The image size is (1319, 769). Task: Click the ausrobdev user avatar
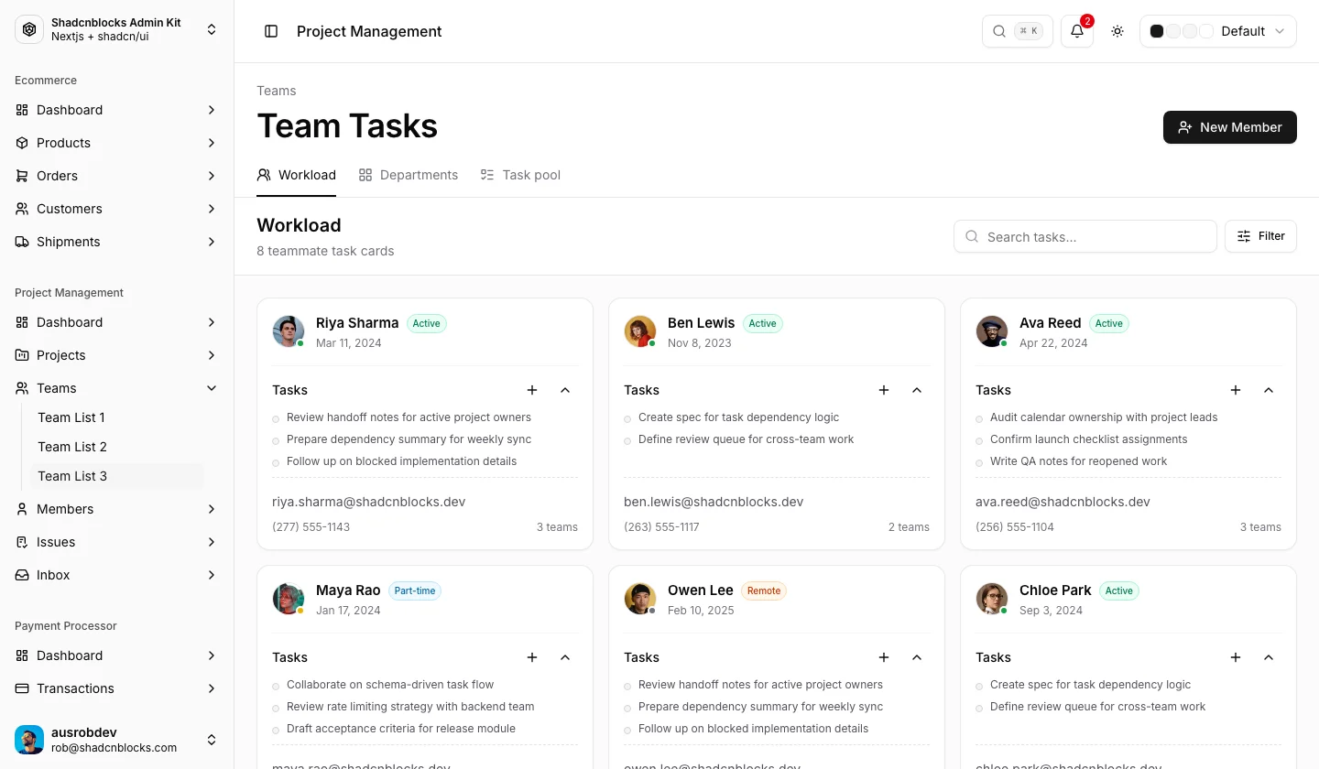[x=29, y=740]
